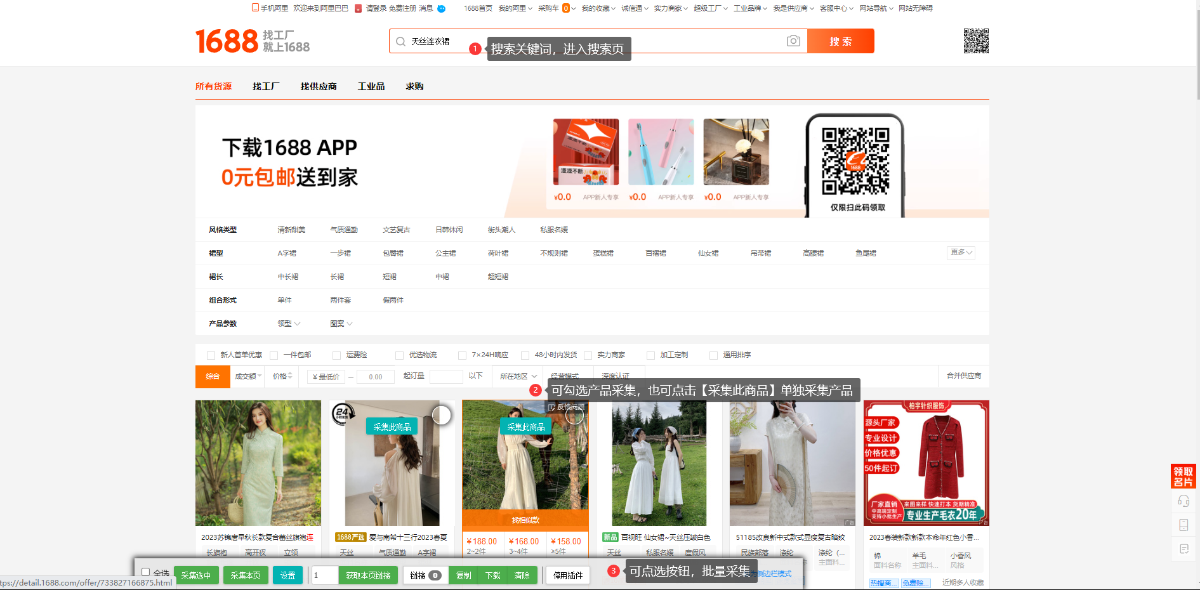Click the 1688 logo
The width and height of the screenshot is (1200, 590).
tap(227, 41)
